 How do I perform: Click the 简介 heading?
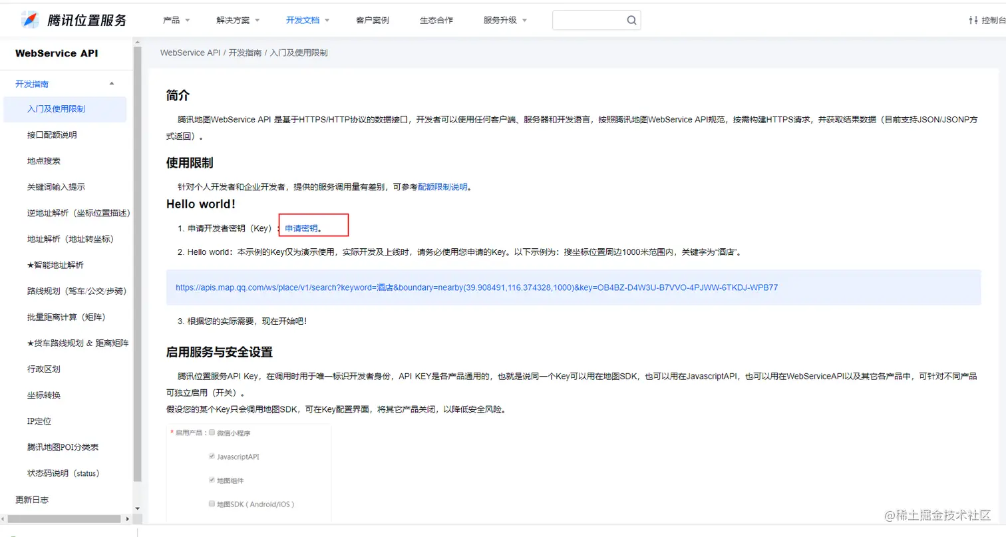click(x=178, y=96)
